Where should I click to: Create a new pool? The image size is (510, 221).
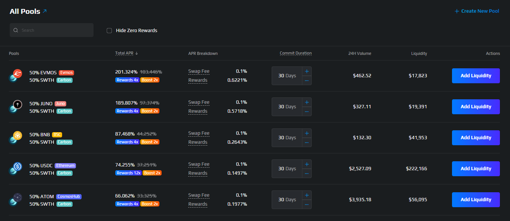[477, 11]
